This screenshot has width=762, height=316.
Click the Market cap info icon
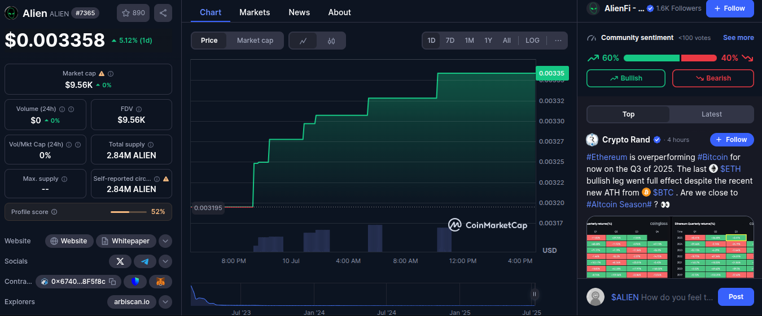point(111,74)
